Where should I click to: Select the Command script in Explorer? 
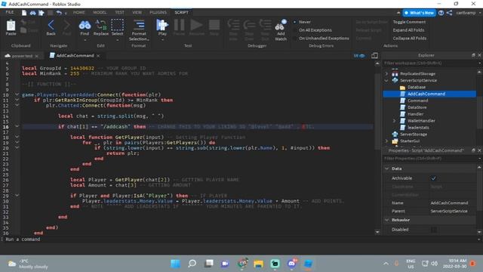coord(417,100)
